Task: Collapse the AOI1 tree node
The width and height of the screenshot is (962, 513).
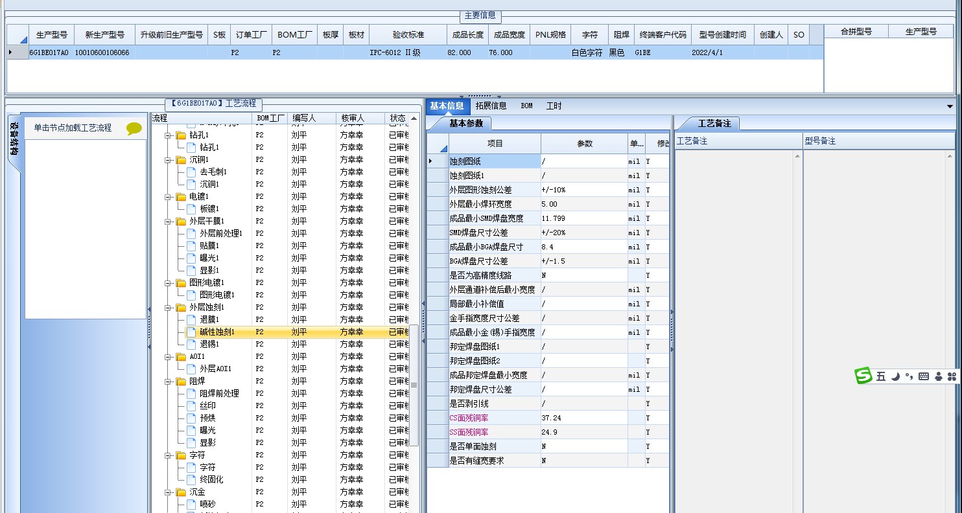Action: pyautogui.click(x=168, y=356)
